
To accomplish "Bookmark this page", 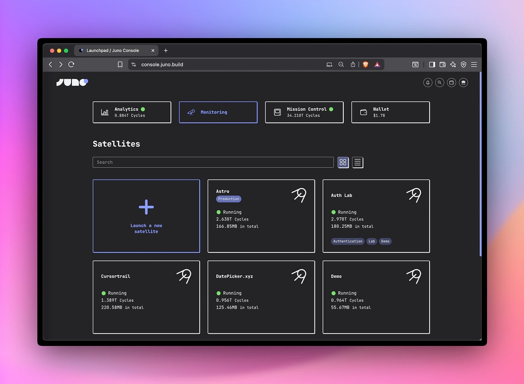I will coord(120,65).
